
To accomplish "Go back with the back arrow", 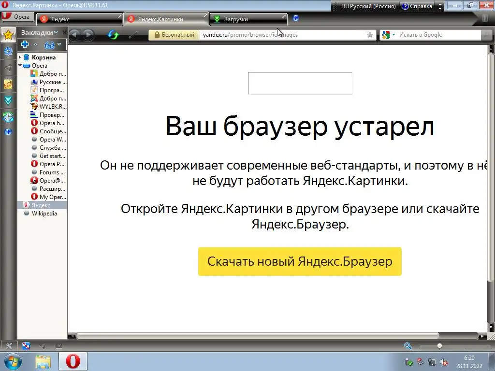I will tap(74, 35).
